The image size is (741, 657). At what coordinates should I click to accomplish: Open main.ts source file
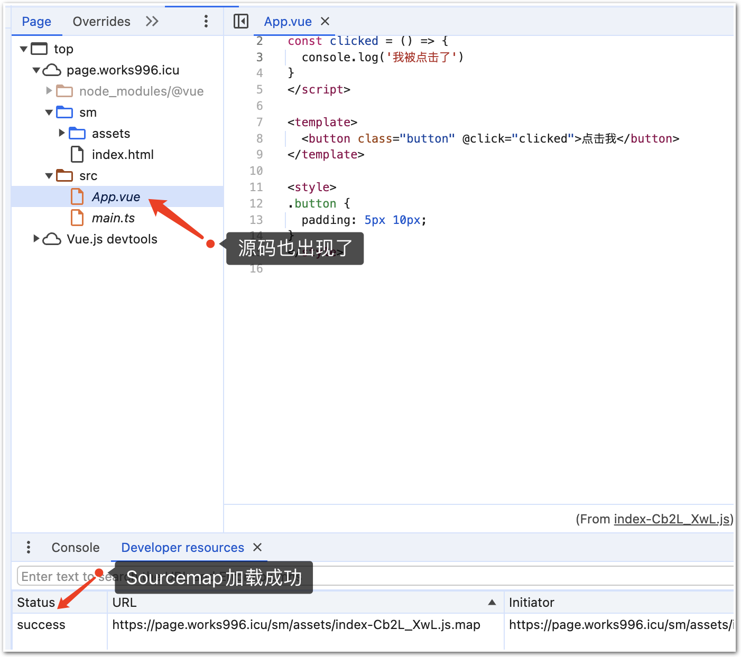coord(113,218)
